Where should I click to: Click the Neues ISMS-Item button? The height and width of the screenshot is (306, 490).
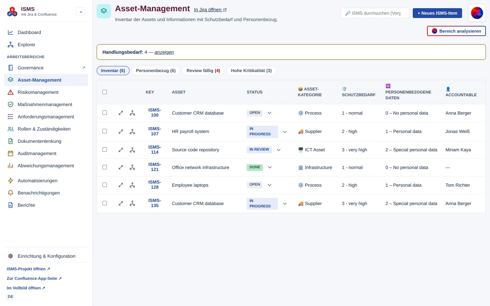pos(437,13)
